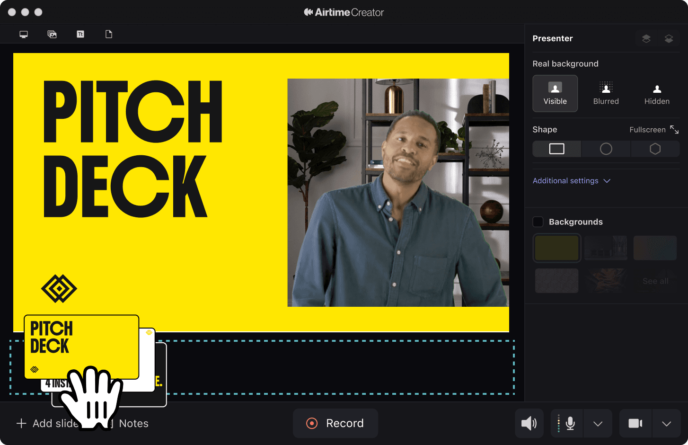
Task: Open the microphone selection dropdown
Action: pyautogui.click(x=598, y=423)
